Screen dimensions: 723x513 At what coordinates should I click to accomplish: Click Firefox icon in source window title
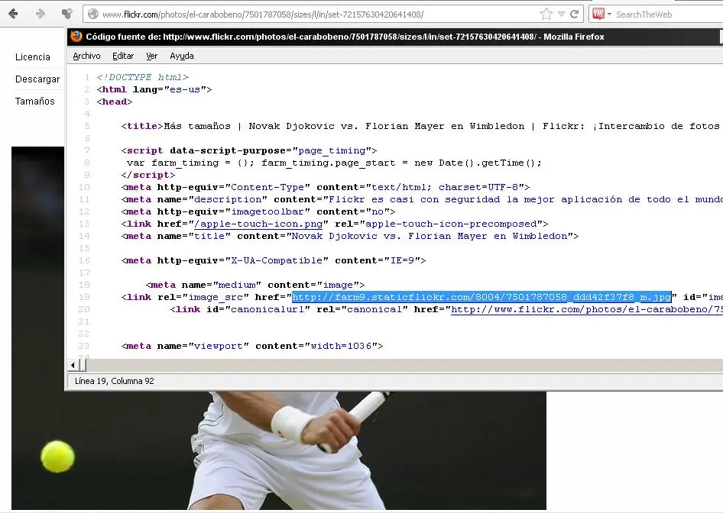click(76, 37)
